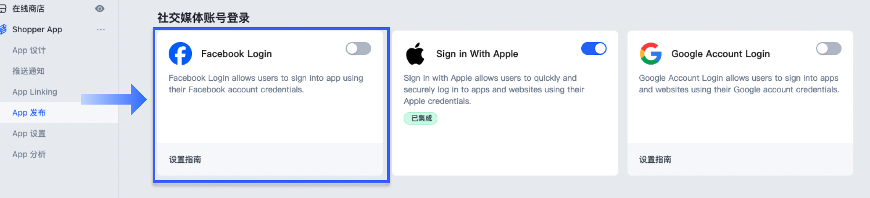Turn on the Google Account Login toggle
This screenshot has width=870, height=198.
[829, 48]
